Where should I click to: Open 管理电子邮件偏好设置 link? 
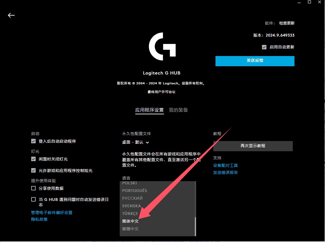click(x=52, y=213)
